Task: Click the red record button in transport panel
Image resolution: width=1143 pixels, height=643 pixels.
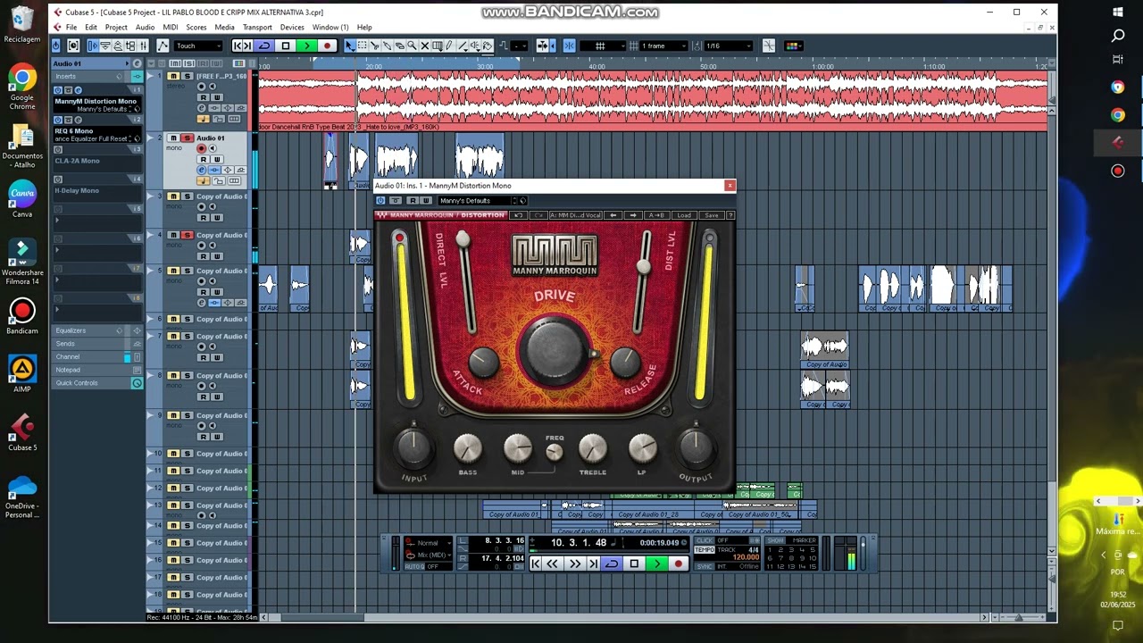Action: pos(679,564)
